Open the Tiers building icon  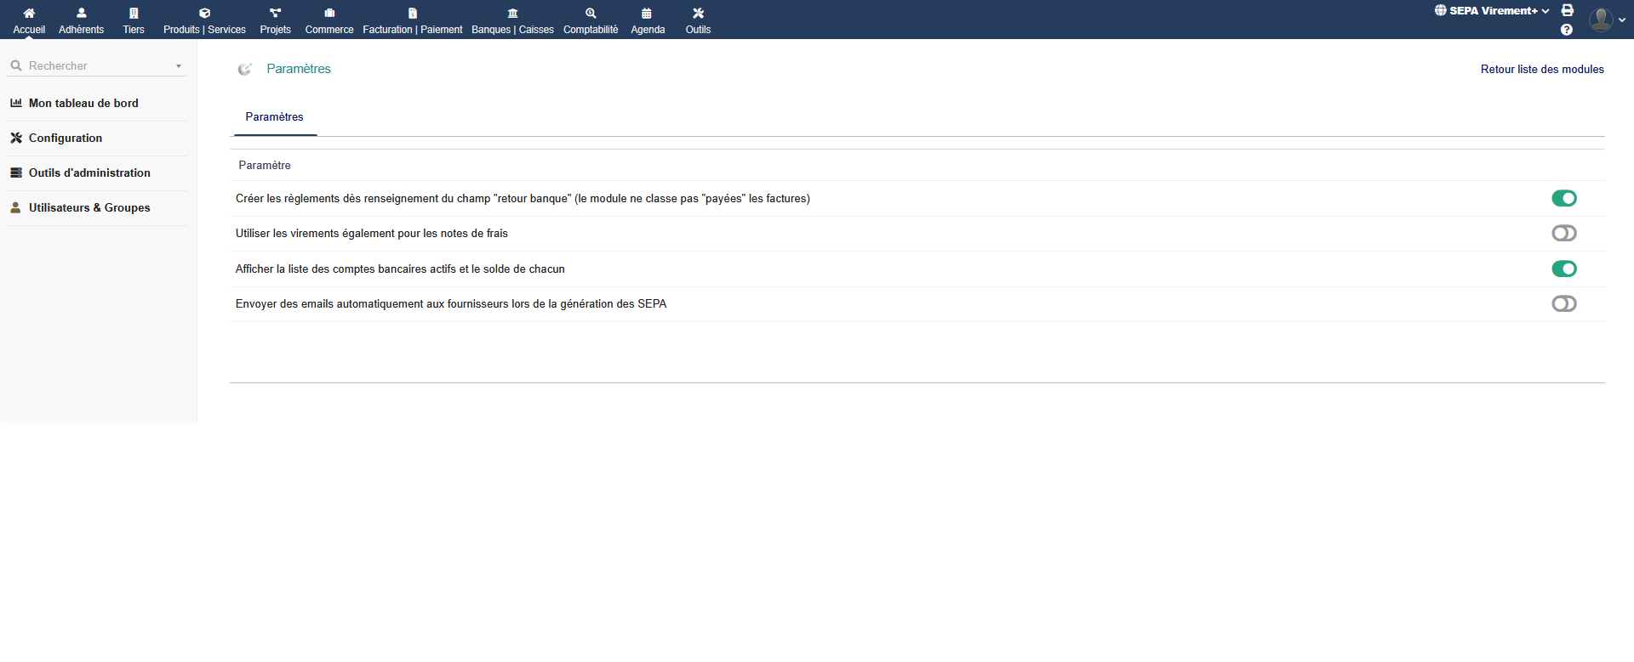pyautogui.click(x=134, y=14)
